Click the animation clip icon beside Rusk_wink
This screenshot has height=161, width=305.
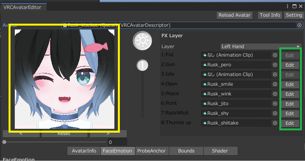click(205, 94)
